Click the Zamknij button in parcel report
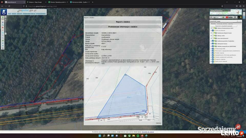This screenshot has width=246, height=138. point(158,123)
